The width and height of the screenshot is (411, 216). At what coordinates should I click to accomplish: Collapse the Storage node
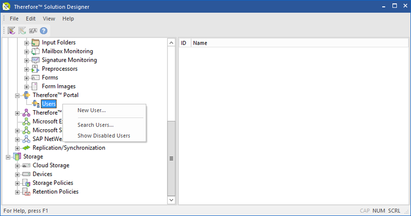coord(8,157)
